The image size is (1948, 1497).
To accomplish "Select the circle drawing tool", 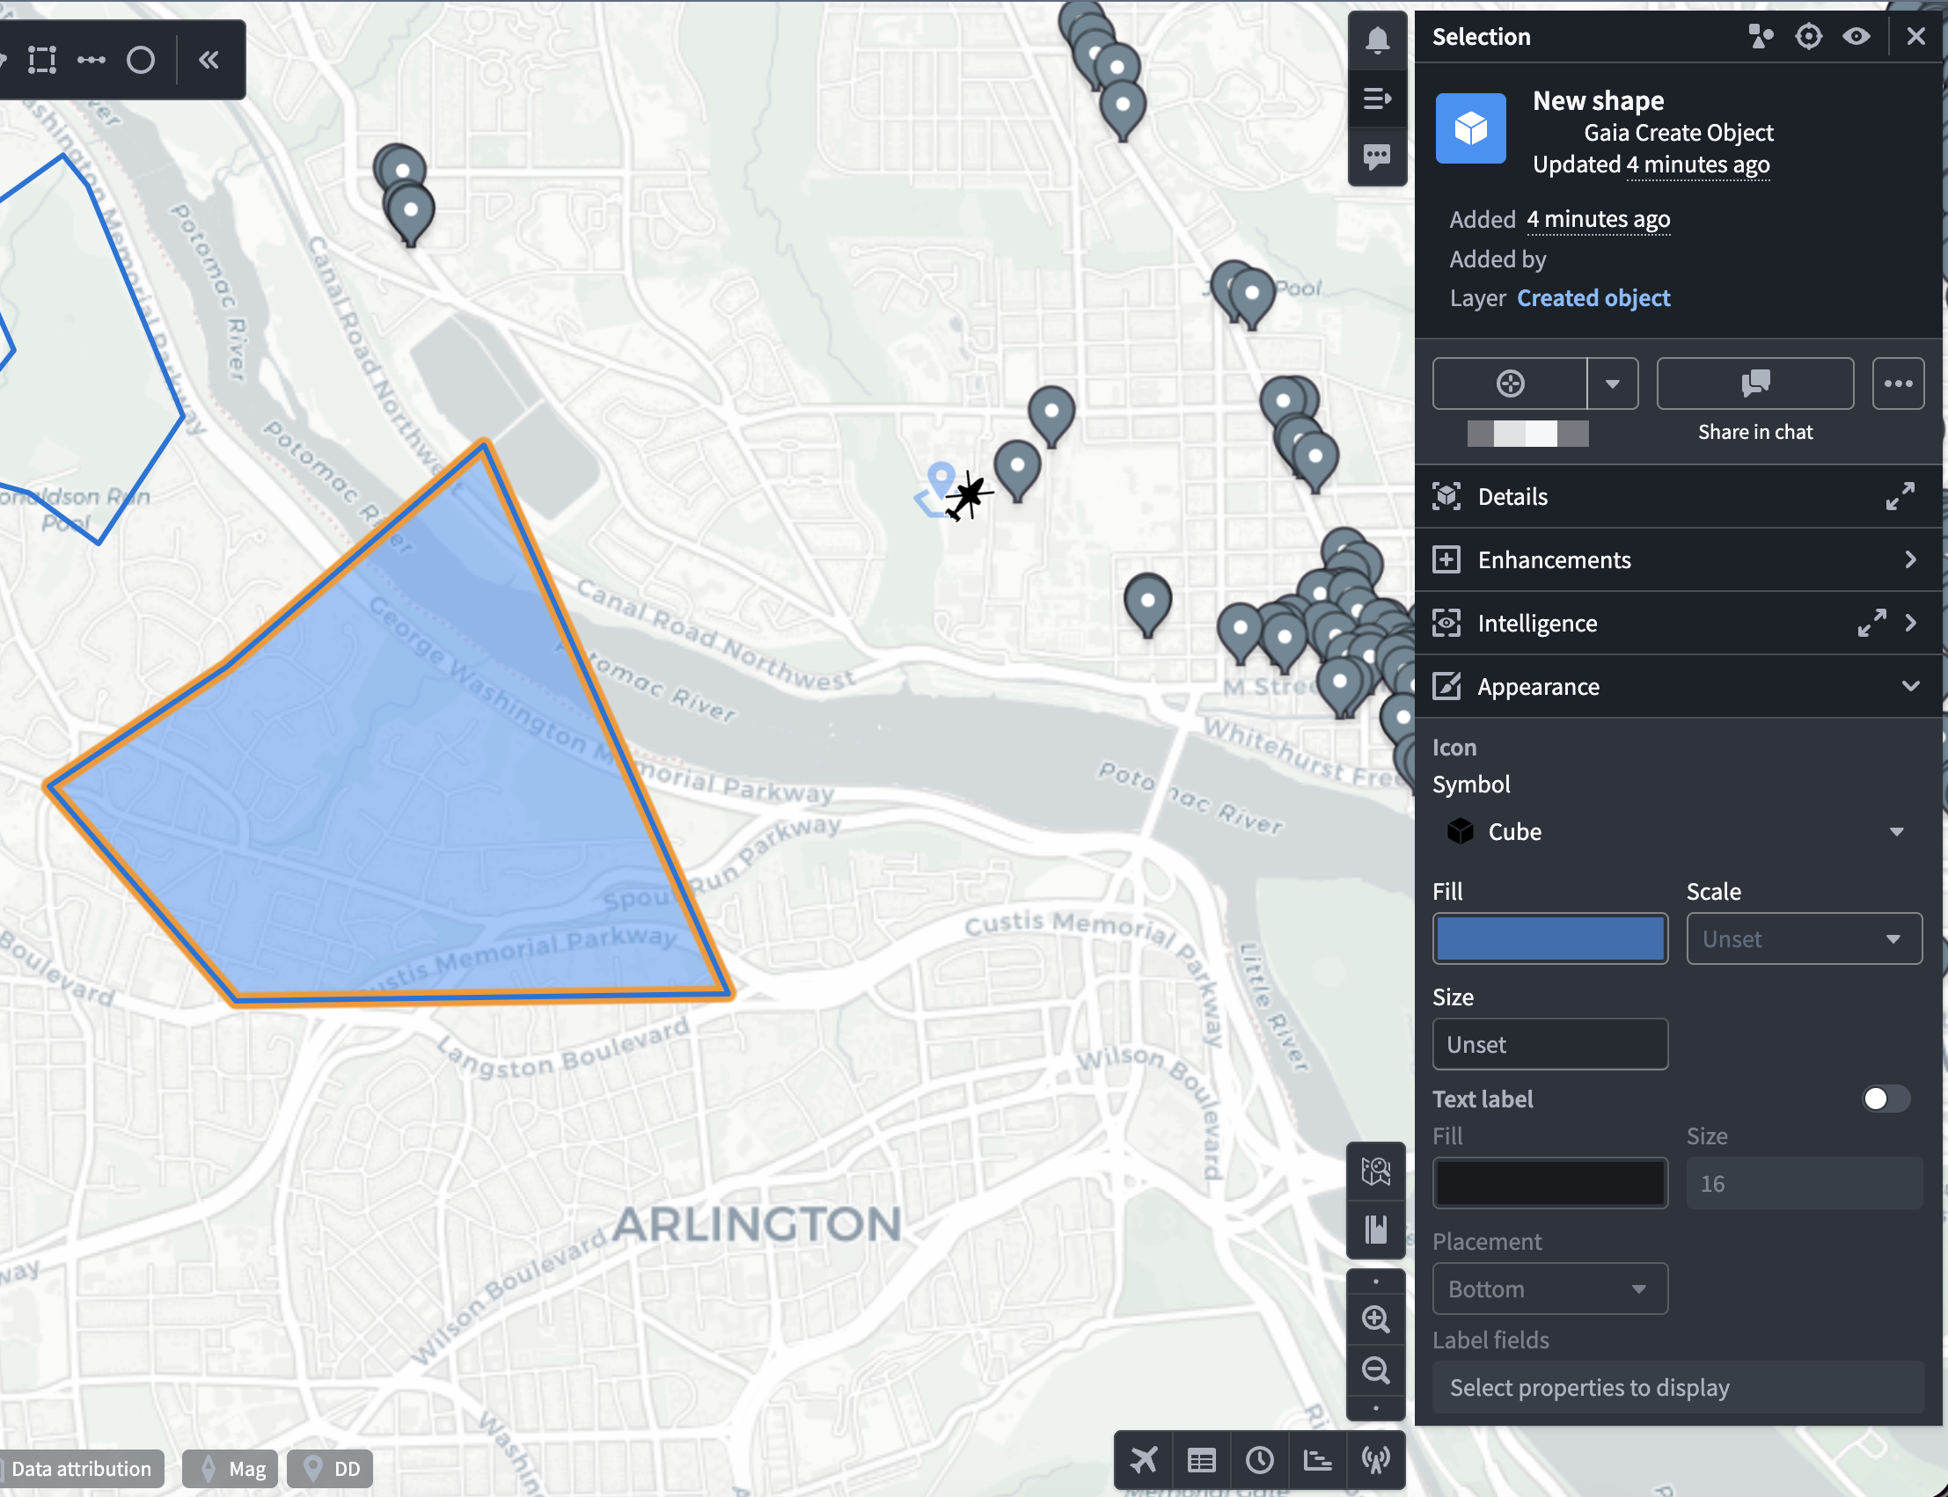I will tap(141, 60).
